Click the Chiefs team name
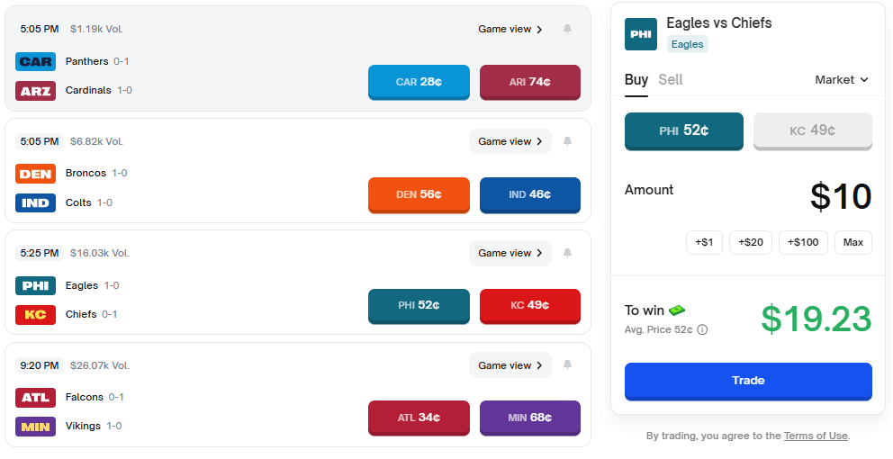893x459 pixels. pos(81,314)
